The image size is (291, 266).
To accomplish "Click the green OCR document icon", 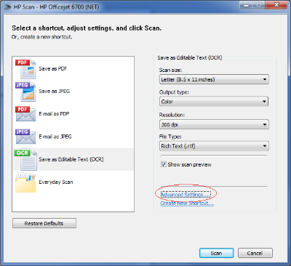I will [x=25, y=159].
